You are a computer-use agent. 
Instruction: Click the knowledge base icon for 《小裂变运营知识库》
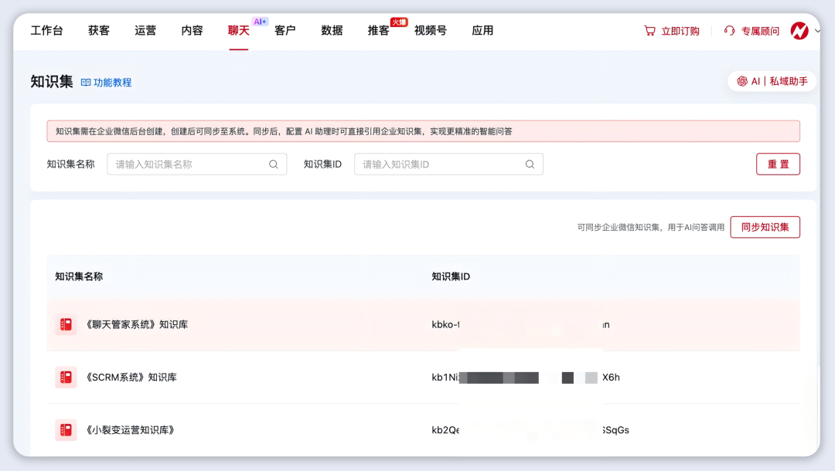(x=66, y=430)
